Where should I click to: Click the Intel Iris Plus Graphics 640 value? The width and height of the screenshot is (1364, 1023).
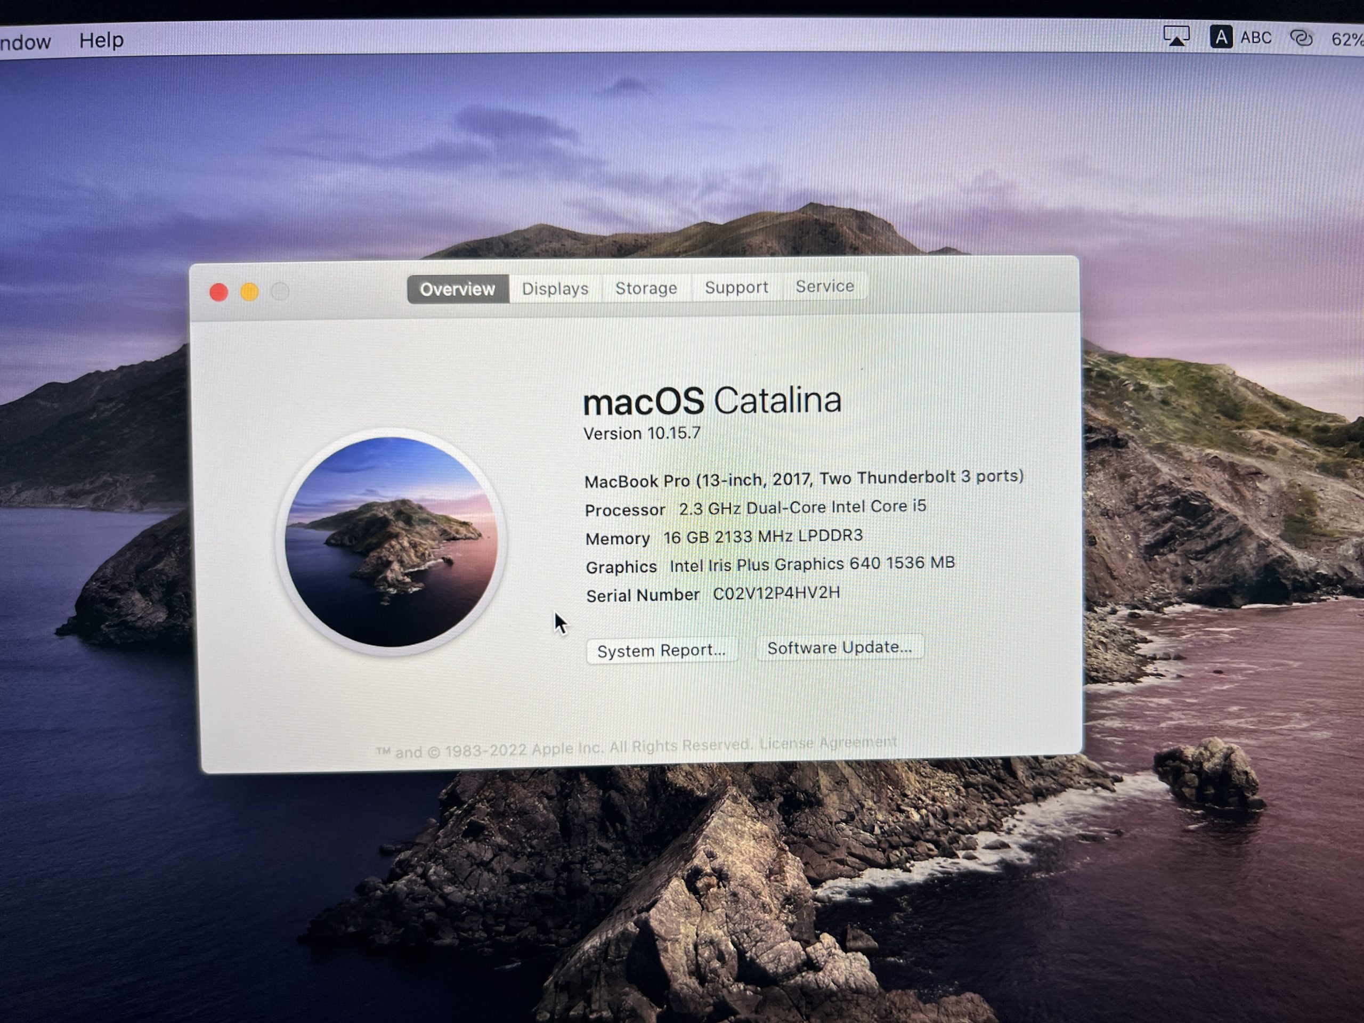coord(812,564)
